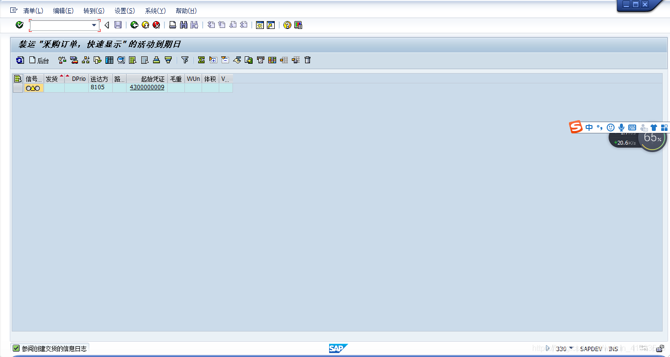Open the 设置(S) menu
The height and width of the screenshot is (357, 670).
pyautogui.click(x=125, y=11)
